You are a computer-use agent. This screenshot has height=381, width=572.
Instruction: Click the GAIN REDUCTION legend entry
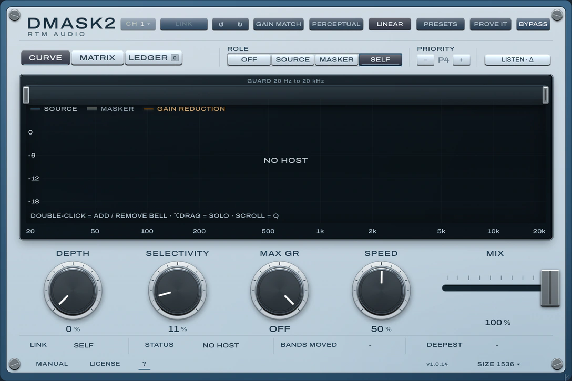click(185, 109)
